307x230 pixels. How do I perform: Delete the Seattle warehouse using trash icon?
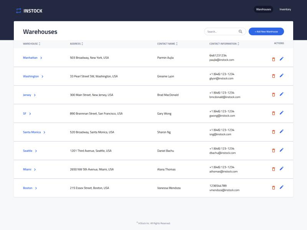click(x=273, y=150)
